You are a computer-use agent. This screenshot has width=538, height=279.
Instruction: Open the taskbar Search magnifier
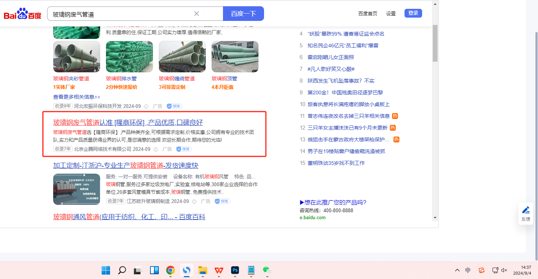pyautogui.click(x=122, y=271)
